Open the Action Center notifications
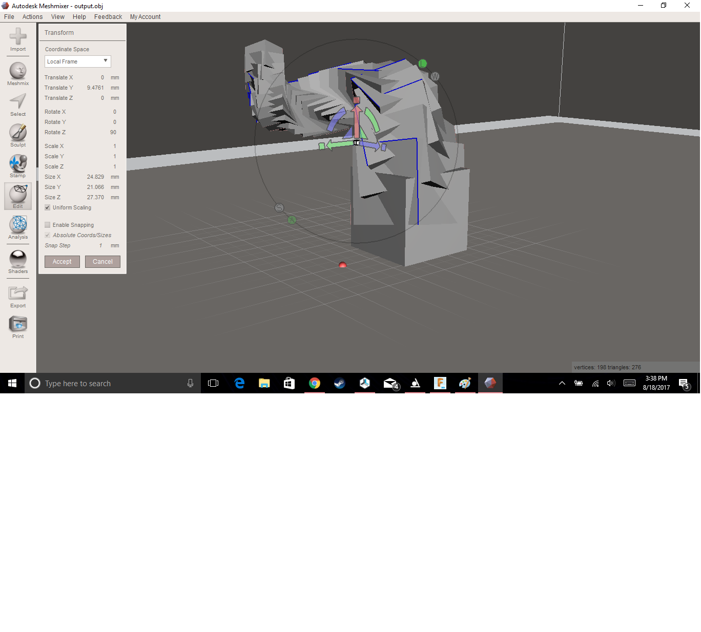Screen dimensions: 701x632 tap(685, 383)
